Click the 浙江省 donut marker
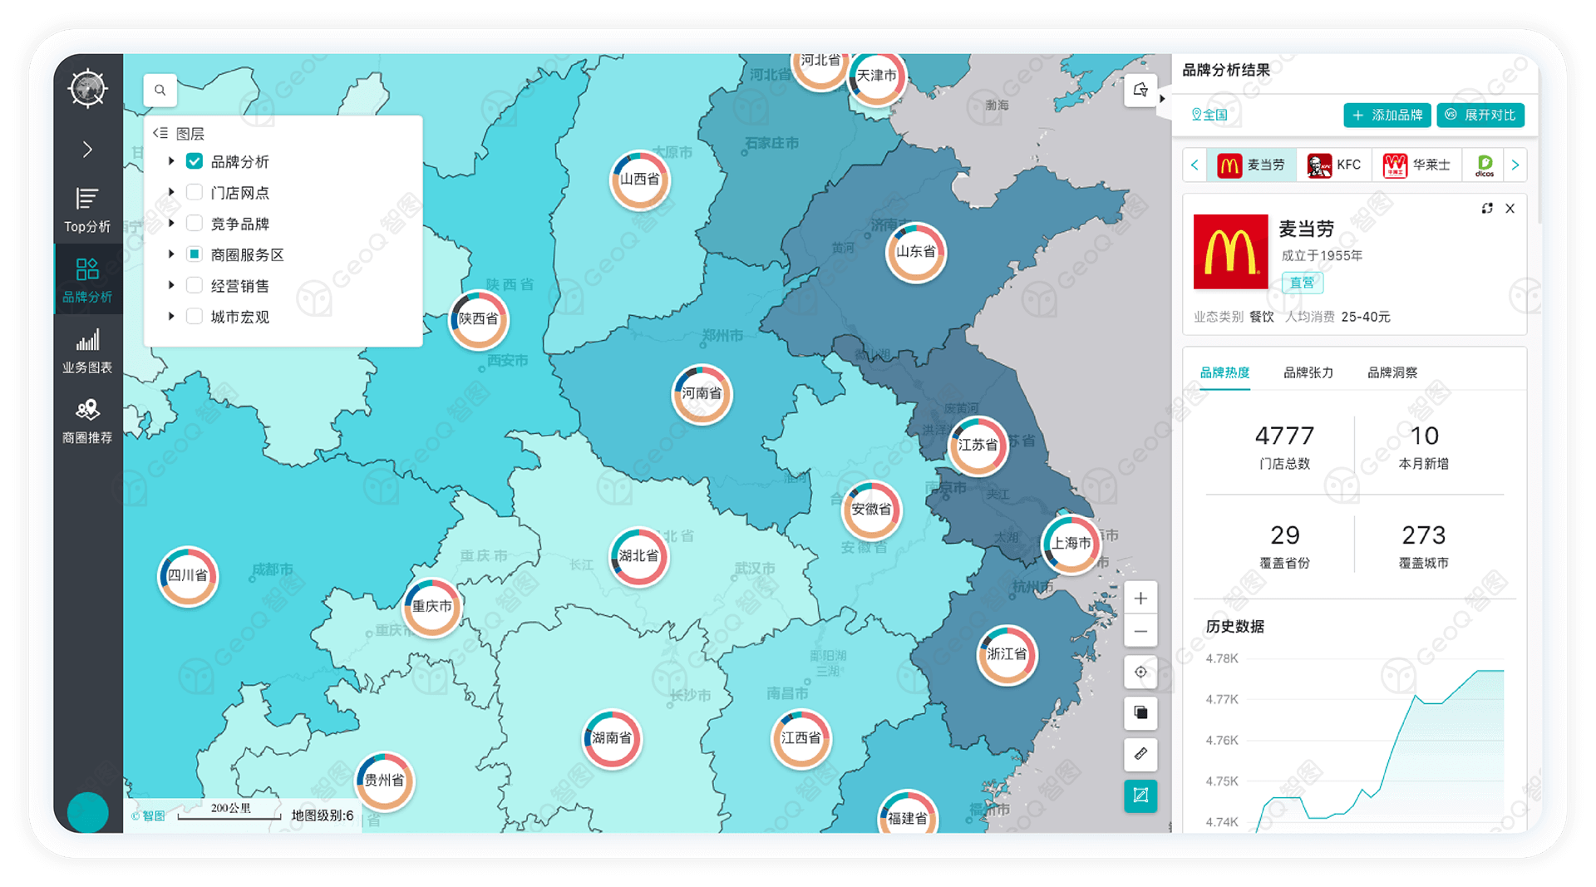 coord(1007,654)
